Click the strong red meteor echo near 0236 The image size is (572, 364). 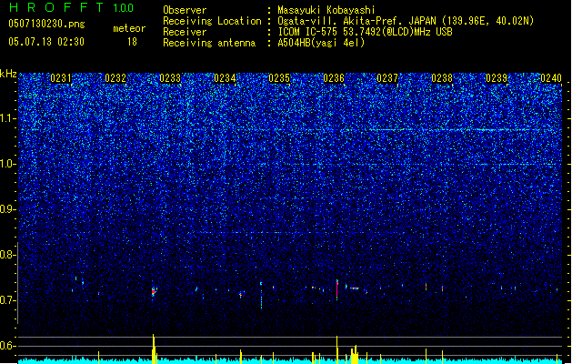(x=337, y=289)
